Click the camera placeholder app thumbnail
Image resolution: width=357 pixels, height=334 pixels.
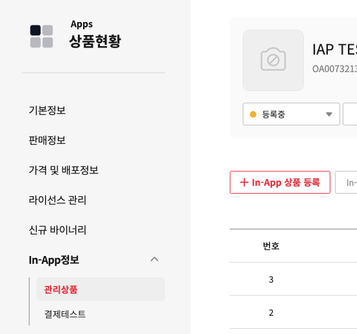coord(273,60)
